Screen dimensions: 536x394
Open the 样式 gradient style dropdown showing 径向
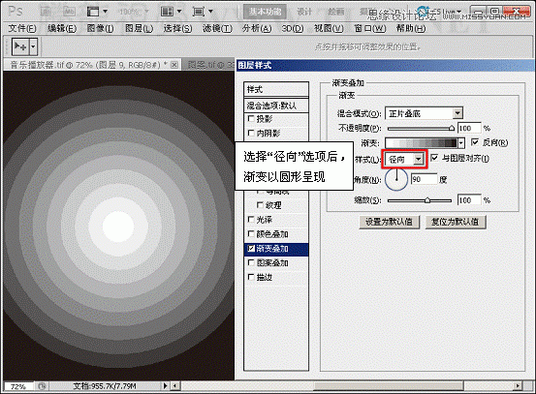[405, 159]
